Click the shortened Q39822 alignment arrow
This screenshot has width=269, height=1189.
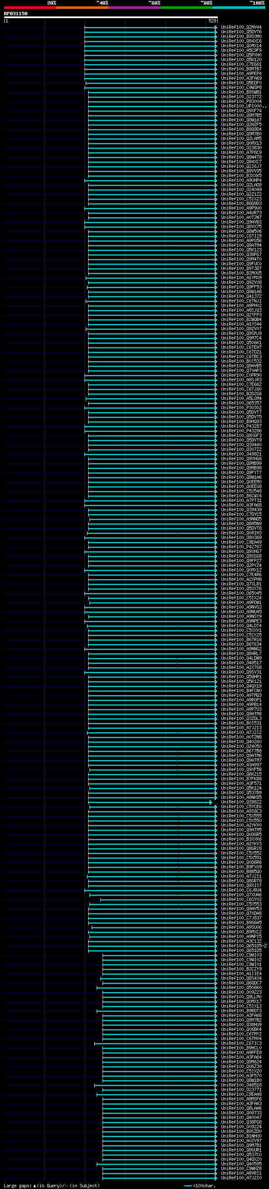211,803
